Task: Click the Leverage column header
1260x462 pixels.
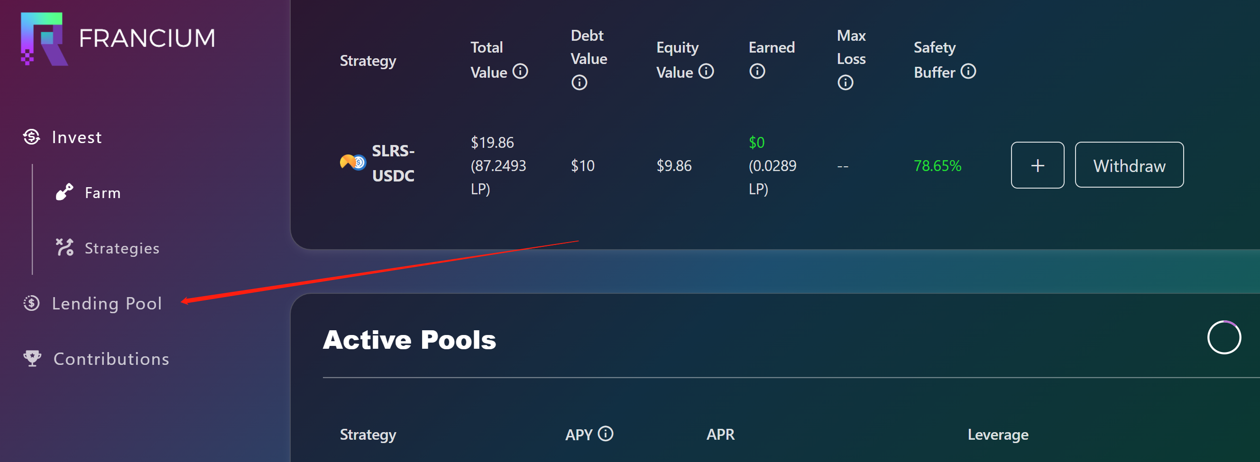Action: tap(998, 435)
